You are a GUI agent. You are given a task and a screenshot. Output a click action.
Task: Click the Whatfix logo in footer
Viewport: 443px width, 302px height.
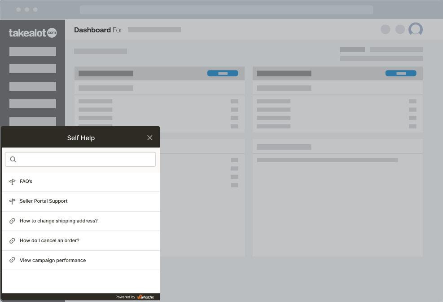[145, 297]
